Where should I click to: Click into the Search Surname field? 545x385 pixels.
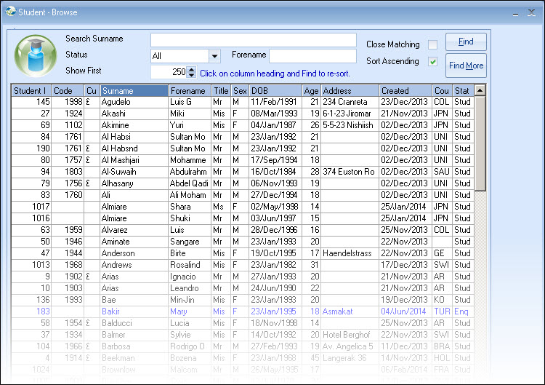click(253, 39)
